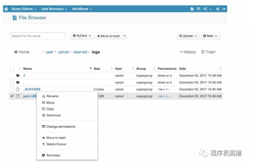Click the Move to trash toolbar button

click(x=109, y=36)
